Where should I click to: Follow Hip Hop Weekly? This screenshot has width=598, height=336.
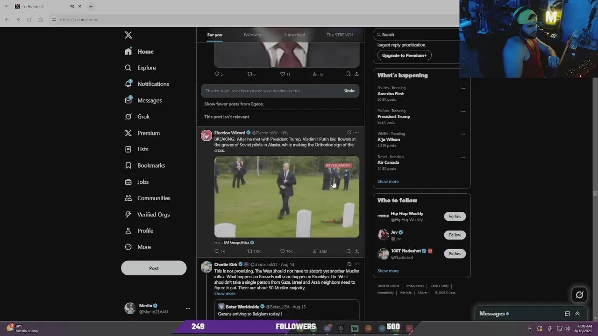[x=455, y=217]
